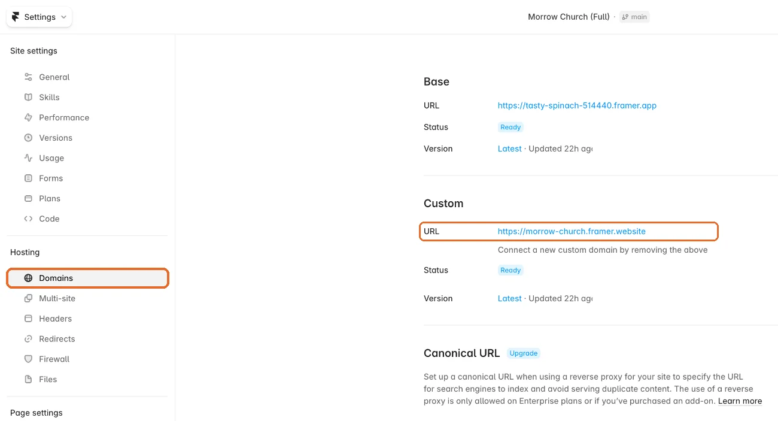
Task: Click Latest version link under Custom
Action: [x=509, y=298]
